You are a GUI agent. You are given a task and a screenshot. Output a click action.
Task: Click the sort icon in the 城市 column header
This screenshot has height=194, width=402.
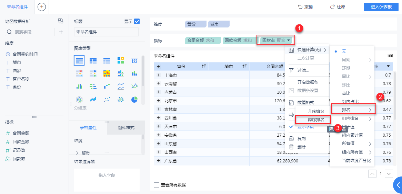244,67
